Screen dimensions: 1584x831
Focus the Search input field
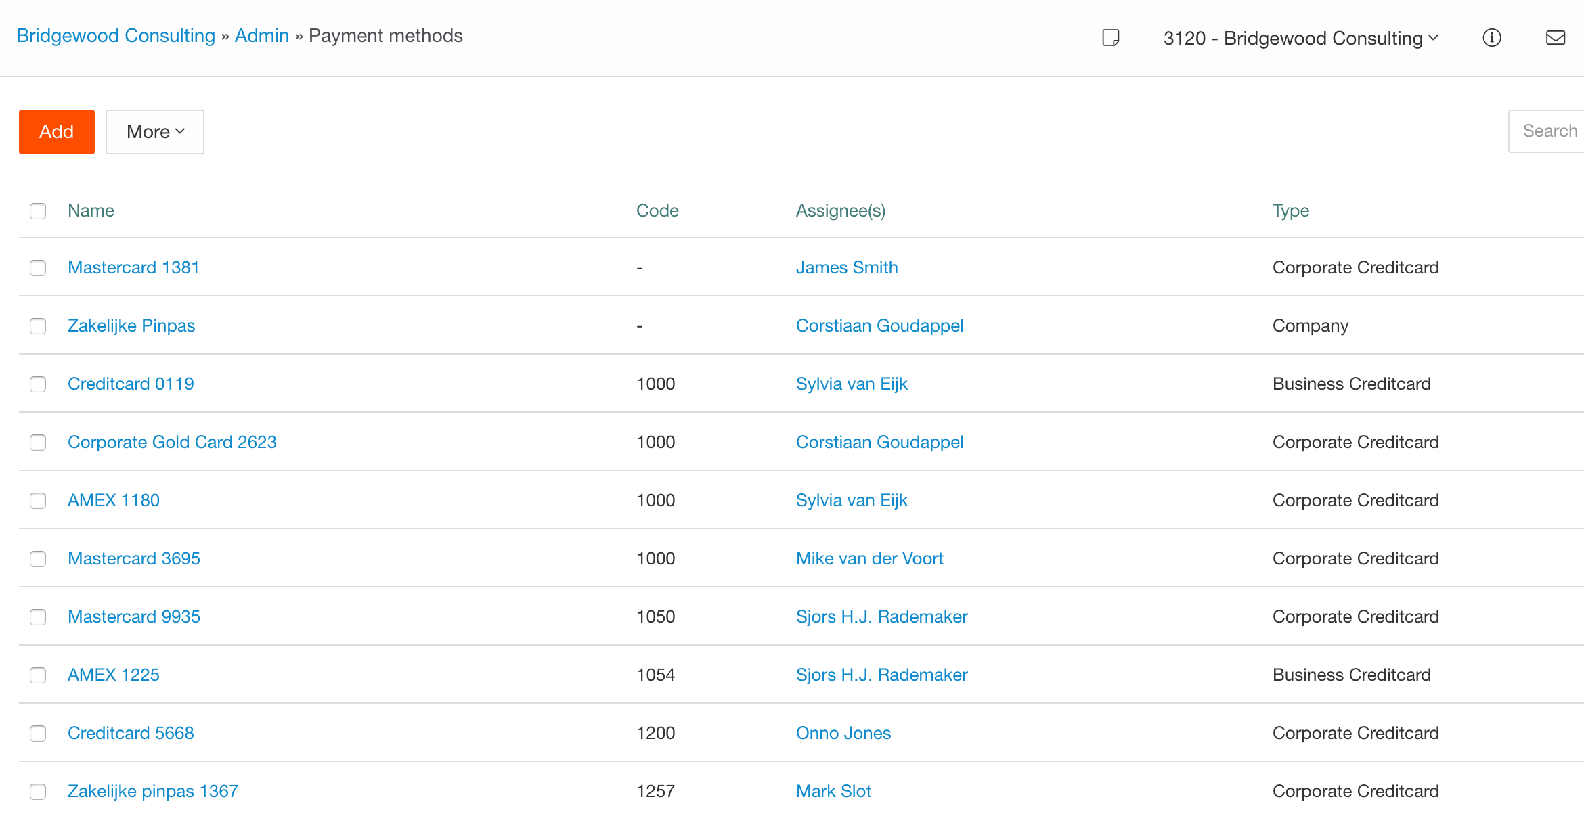[1546, 131]
